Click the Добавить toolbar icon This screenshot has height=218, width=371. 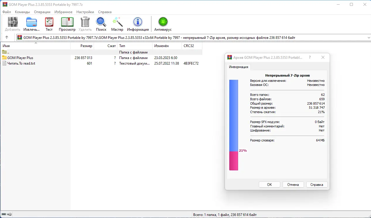[x=13, y=22]
